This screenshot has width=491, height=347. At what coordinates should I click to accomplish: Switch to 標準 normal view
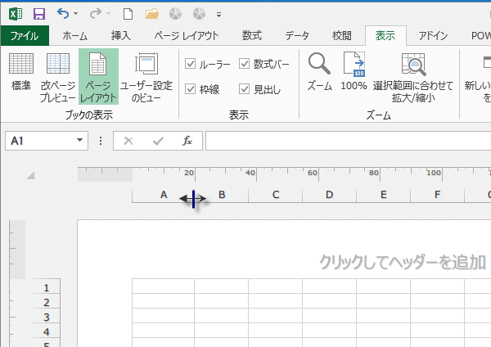[20, 73]
